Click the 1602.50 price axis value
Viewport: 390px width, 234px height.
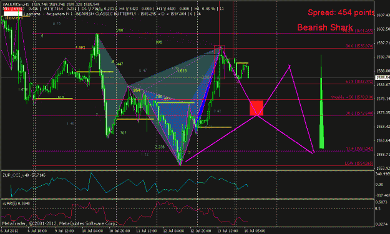tap(383, 29)
